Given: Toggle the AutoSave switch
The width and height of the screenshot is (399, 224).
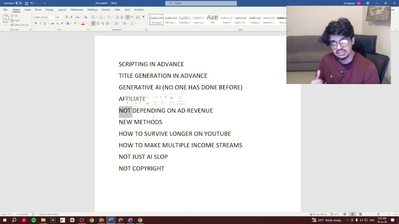Looking at the screenshot, I should [x=19, y=3].
